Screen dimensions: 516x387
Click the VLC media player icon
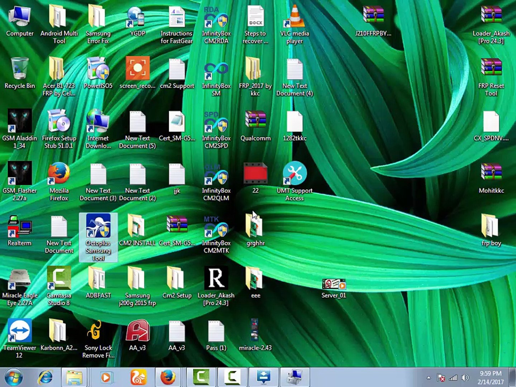pos(295,17)
